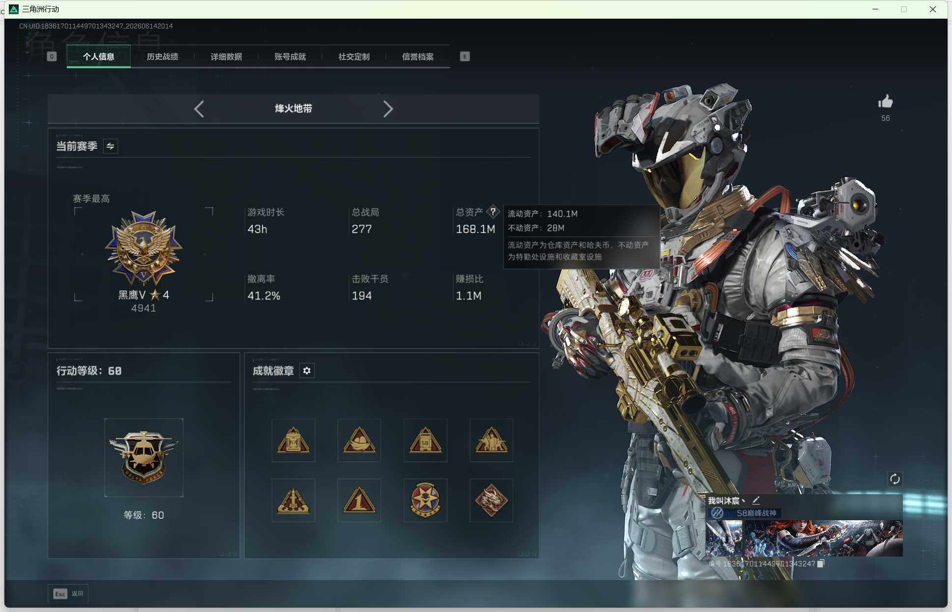This screenshot has height=612, width=952.
Task: Click the small avatar thumbnail on namecard
Action: pyautogui.click(x=724, y=538)
